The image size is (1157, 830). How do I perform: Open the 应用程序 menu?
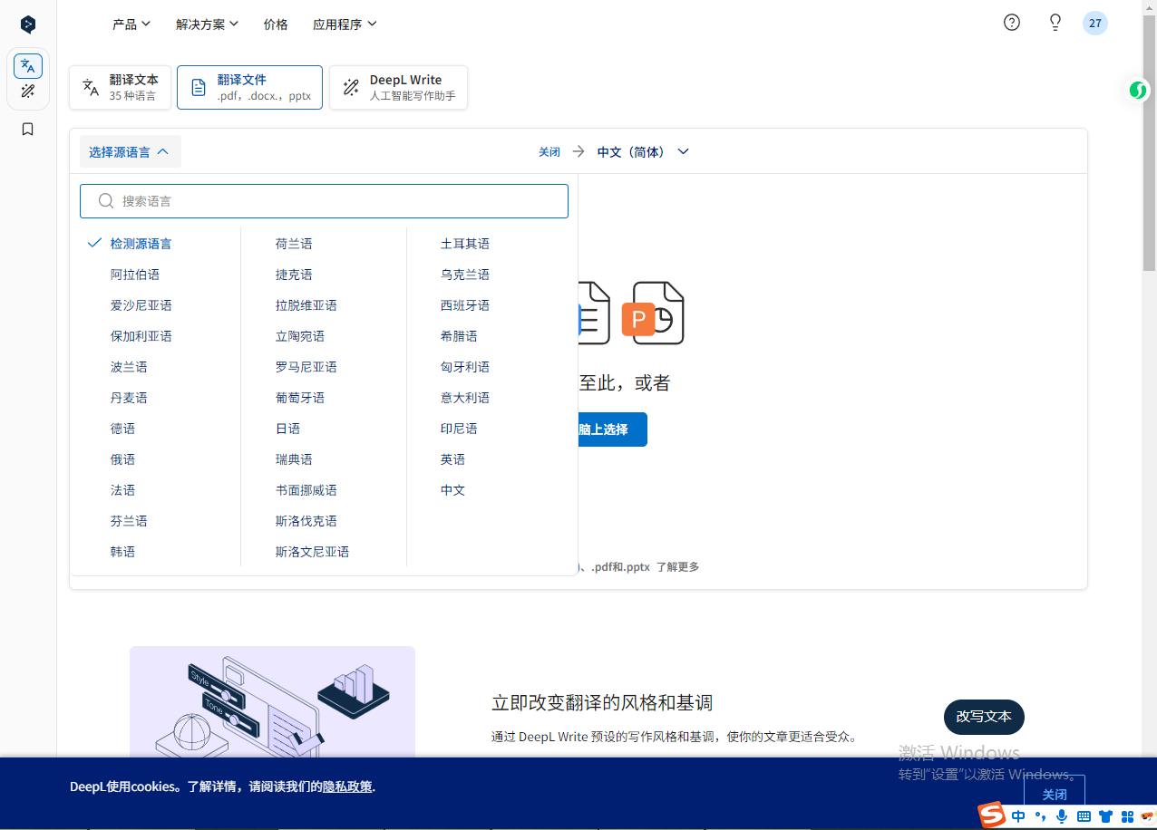345,24
